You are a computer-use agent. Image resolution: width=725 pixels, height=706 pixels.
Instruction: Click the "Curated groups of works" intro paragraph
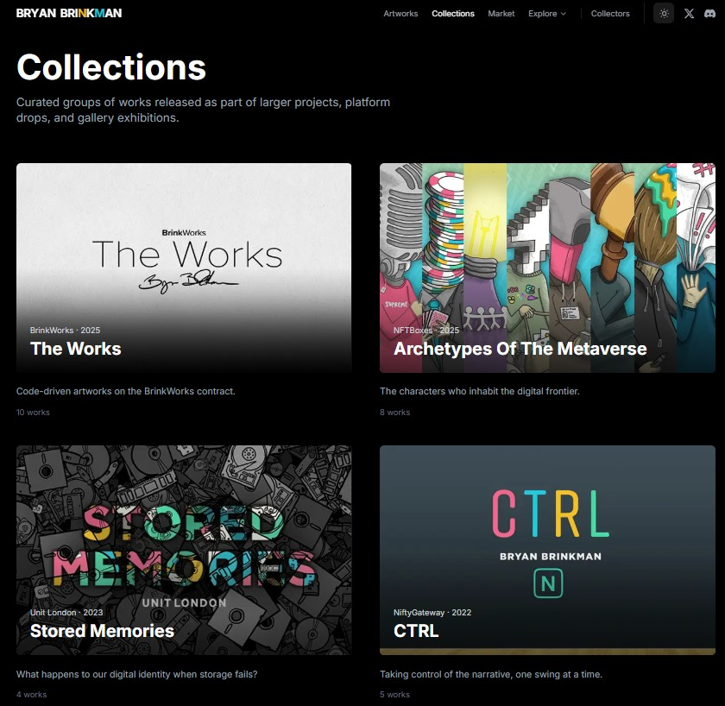coord(203,110)
